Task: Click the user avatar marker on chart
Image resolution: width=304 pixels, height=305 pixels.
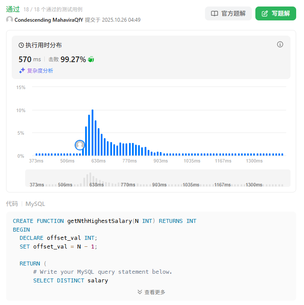Action: [x=80, y=145]
